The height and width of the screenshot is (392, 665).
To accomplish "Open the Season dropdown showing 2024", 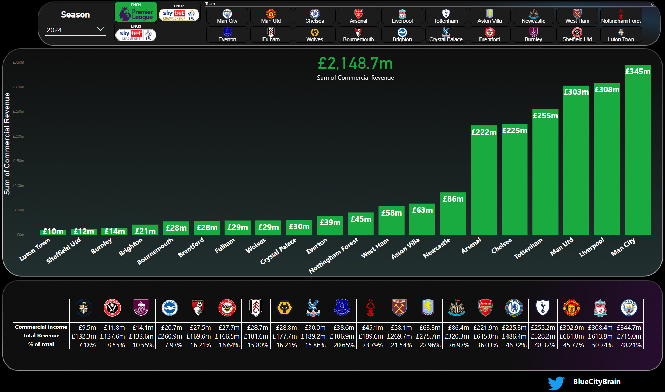I will point(75,30).
